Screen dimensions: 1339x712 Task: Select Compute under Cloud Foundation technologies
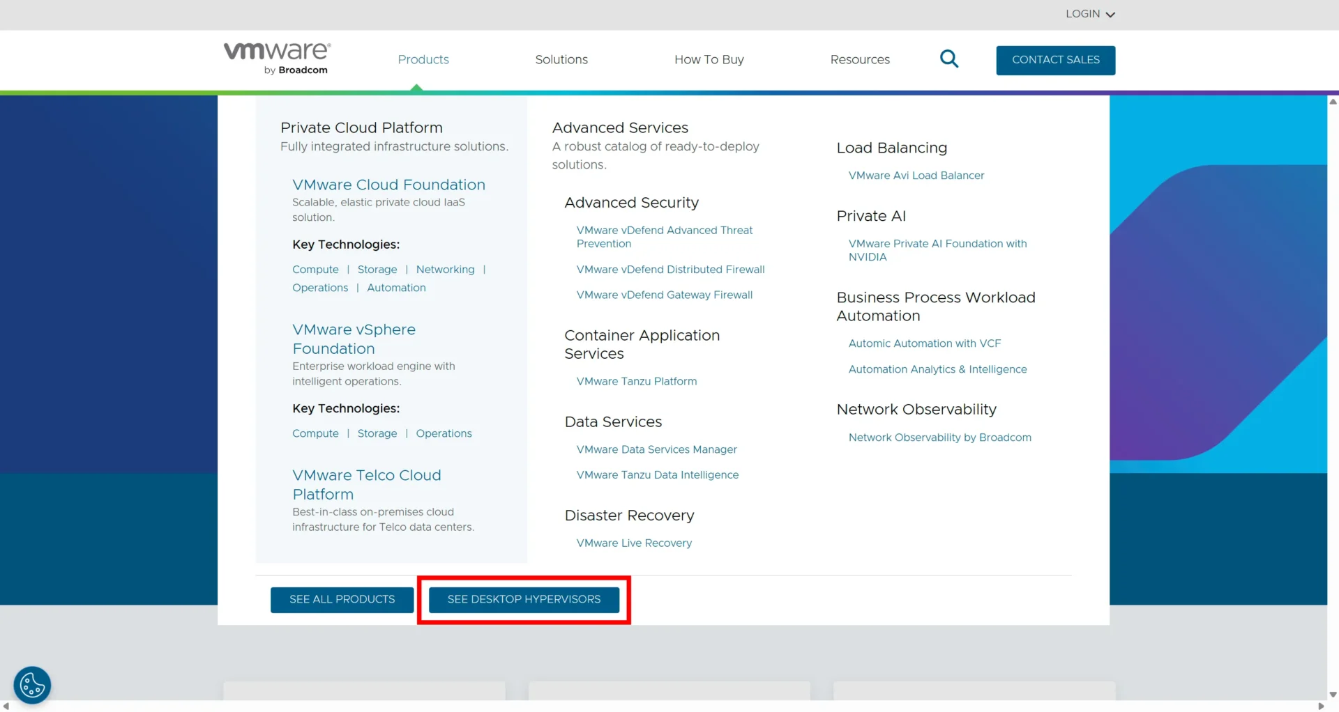315,270
